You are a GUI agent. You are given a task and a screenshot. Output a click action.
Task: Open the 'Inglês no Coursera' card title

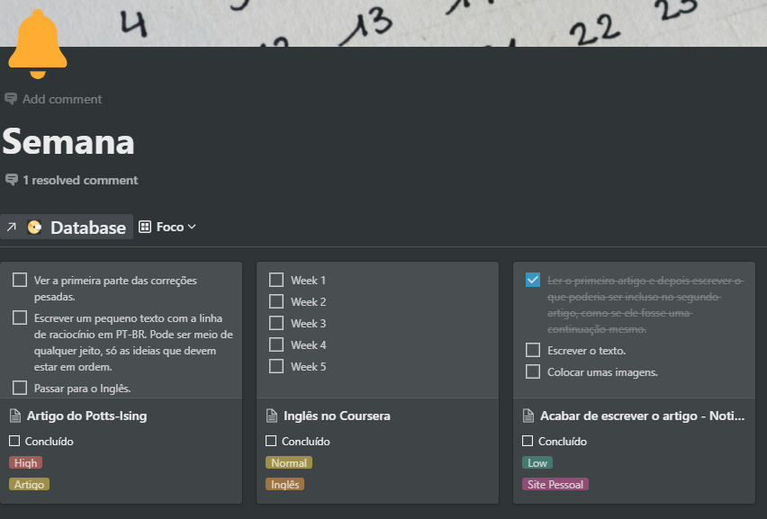(336, 416)
